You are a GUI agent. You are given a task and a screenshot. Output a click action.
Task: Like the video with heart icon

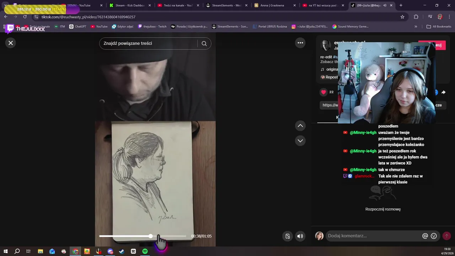click(x=323, y=92)
